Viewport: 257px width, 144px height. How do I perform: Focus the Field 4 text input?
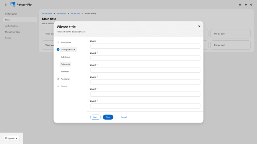145,82
